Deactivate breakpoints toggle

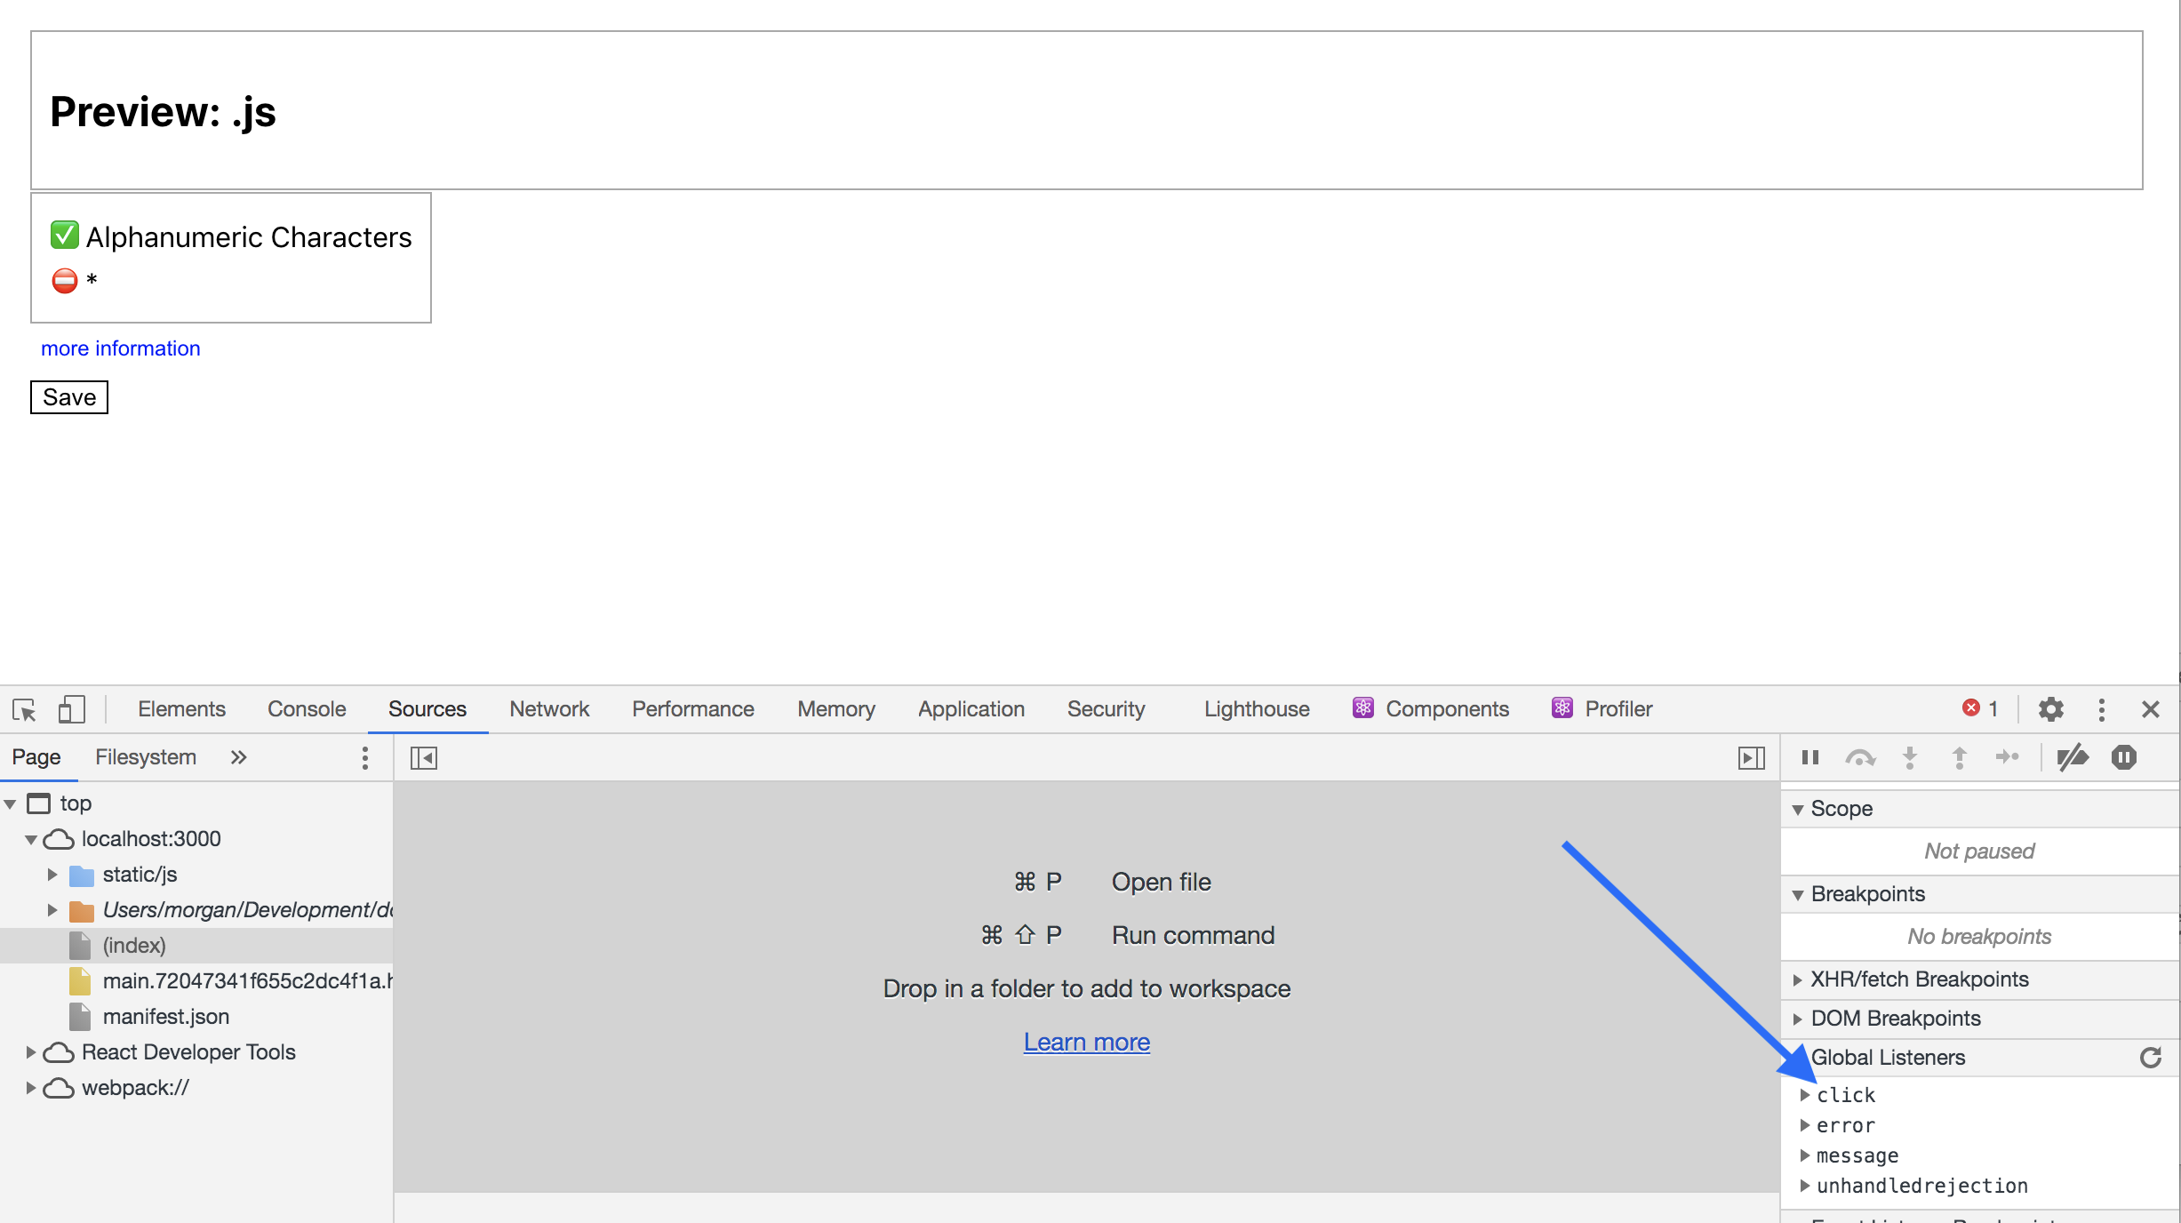click(x=2073, y=757)
